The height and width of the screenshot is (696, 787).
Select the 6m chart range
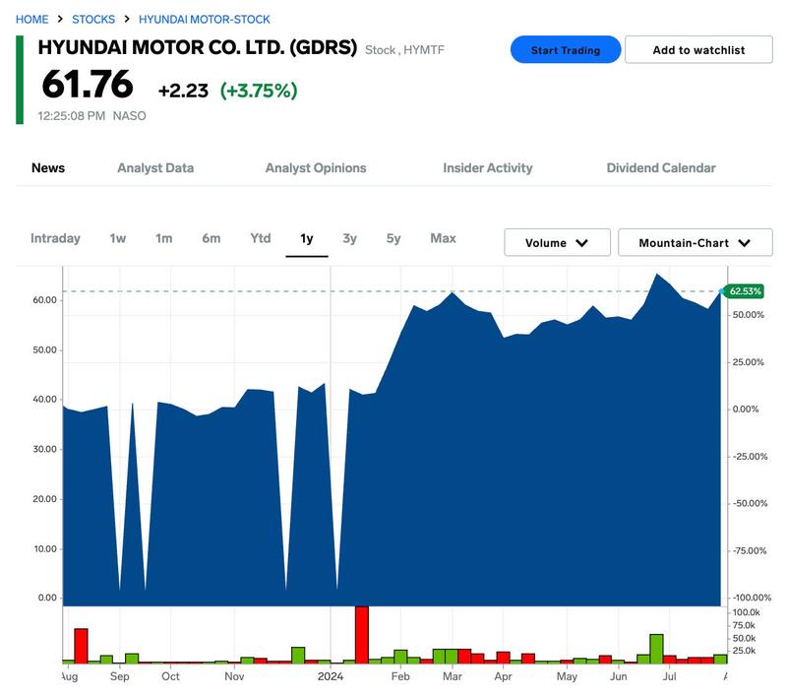212,238
